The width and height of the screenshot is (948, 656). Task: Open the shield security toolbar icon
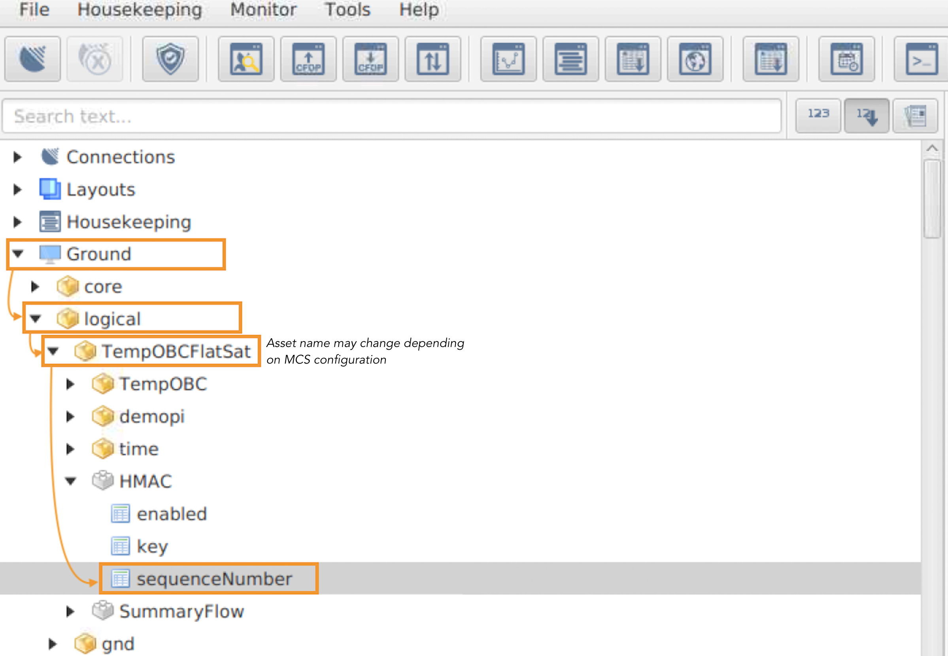pyautogui.click(x=170, y=59)
